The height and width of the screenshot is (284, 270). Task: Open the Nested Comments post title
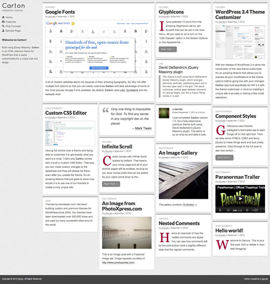click(x=179, y=223)
